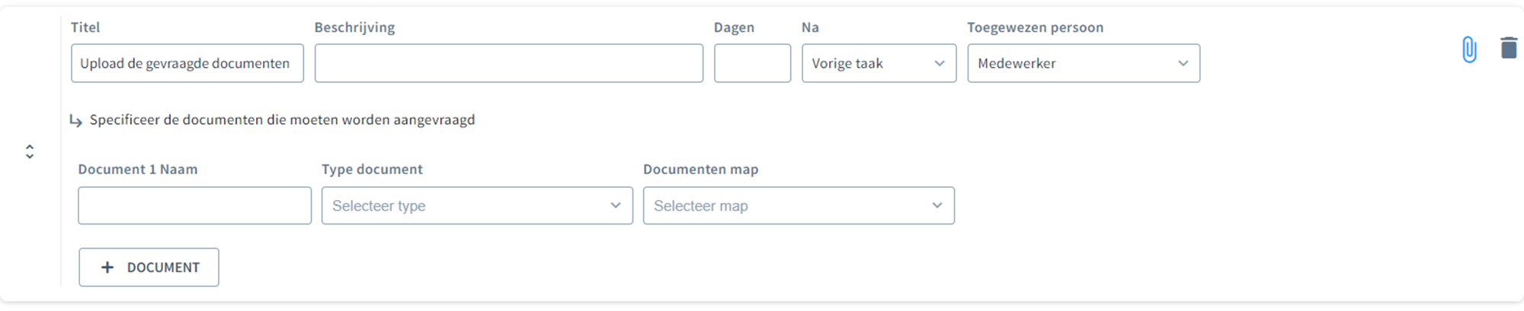Expand the 'Medewerker' assigned person dropdown
The width and height of the screenshot is (1524, 311).
(1083, 63)
